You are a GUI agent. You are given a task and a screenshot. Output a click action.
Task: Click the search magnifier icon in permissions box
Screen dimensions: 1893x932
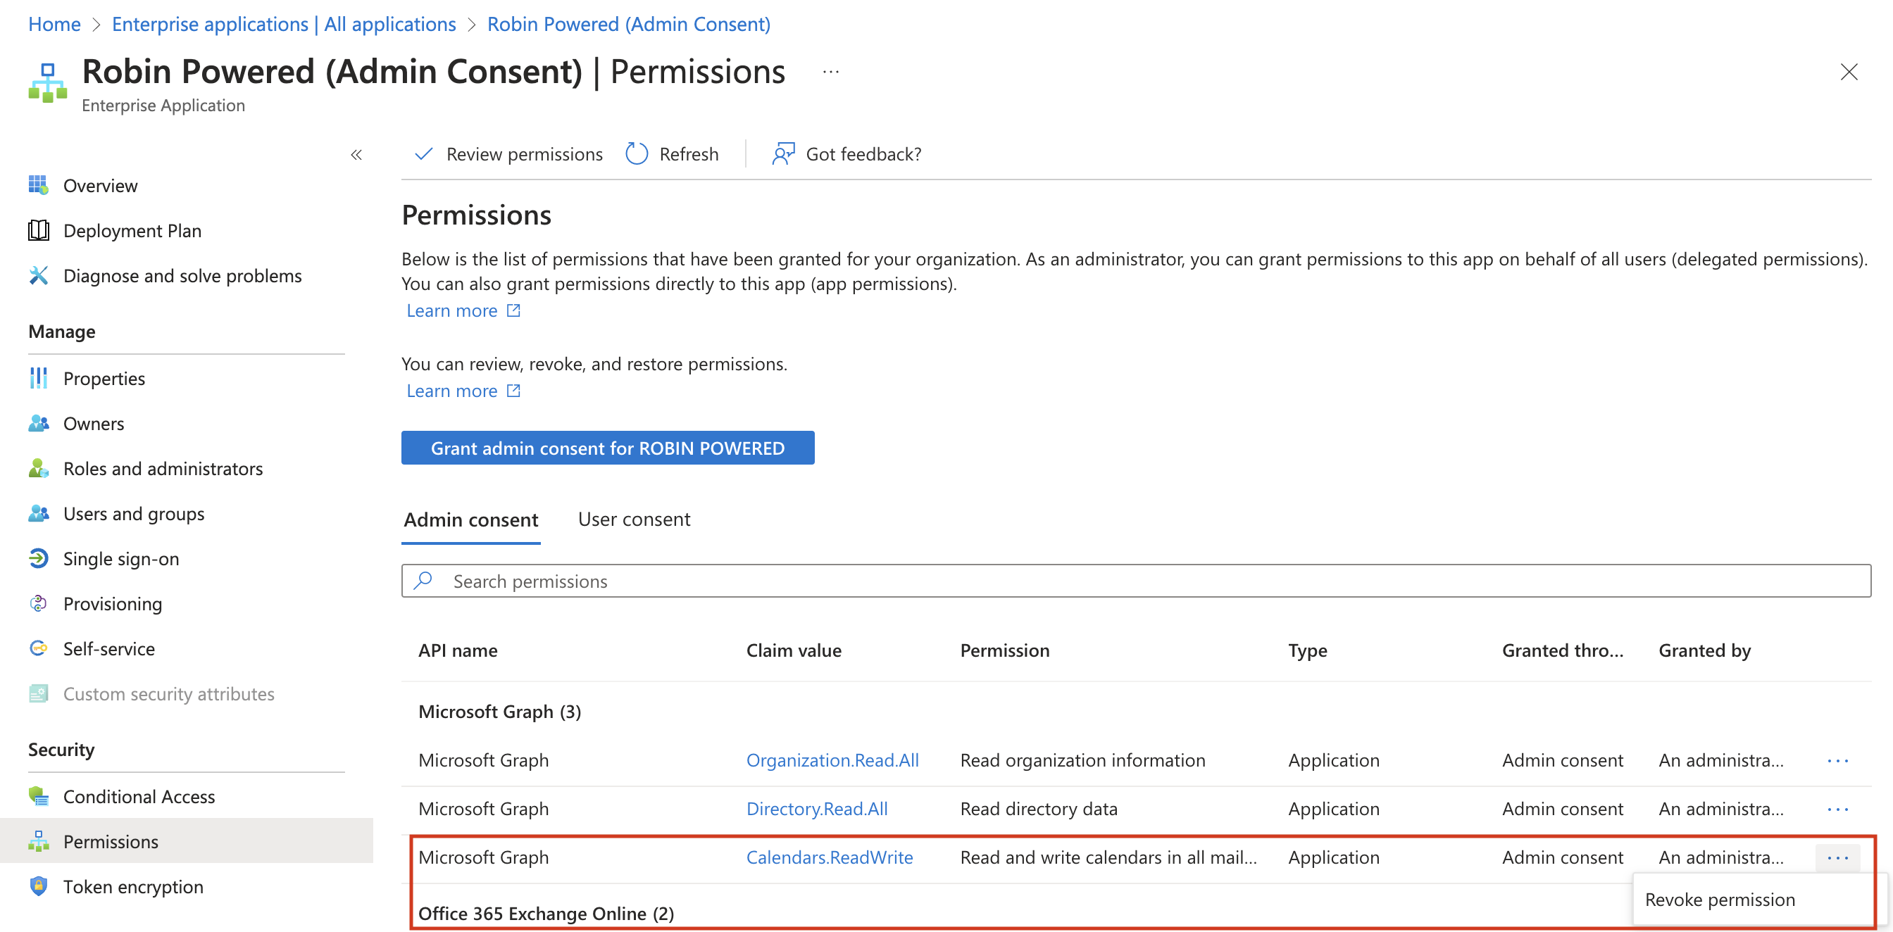pos(423,580)
